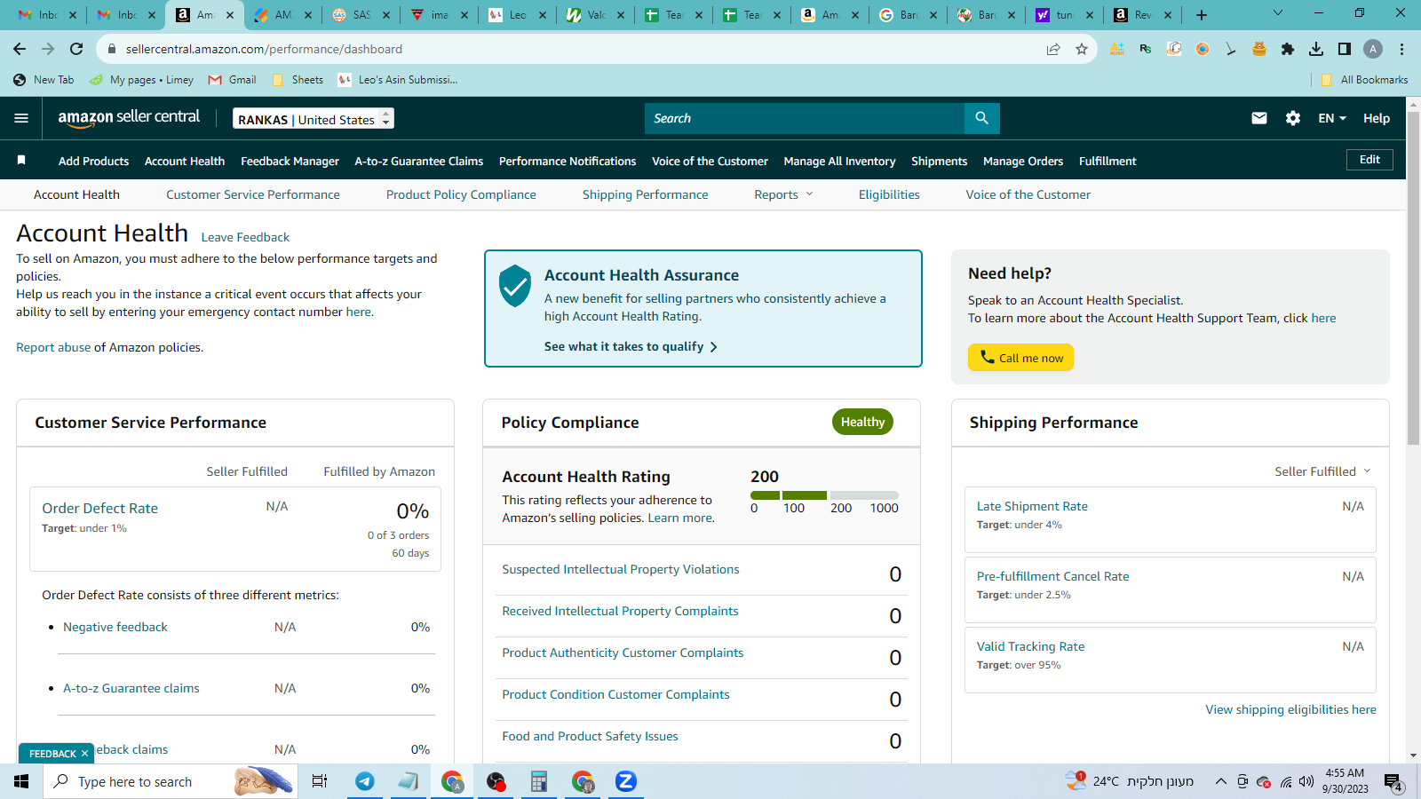Click the Edit button in the navigation bar
Screen dimensions: 1421x799
click(1369, 160)
